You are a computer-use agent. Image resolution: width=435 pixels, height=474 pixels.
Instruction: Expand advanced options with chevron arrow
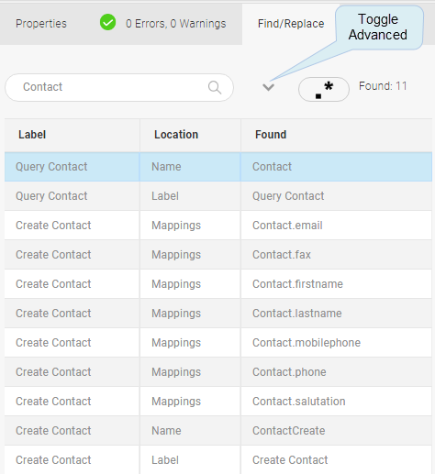pyautogui.click(x=268, y=87)
